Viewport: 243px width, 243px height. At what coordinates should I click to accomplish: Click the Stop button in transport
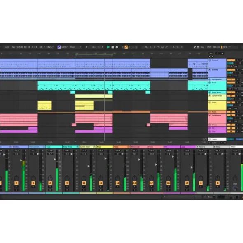[x=113, y=47]
